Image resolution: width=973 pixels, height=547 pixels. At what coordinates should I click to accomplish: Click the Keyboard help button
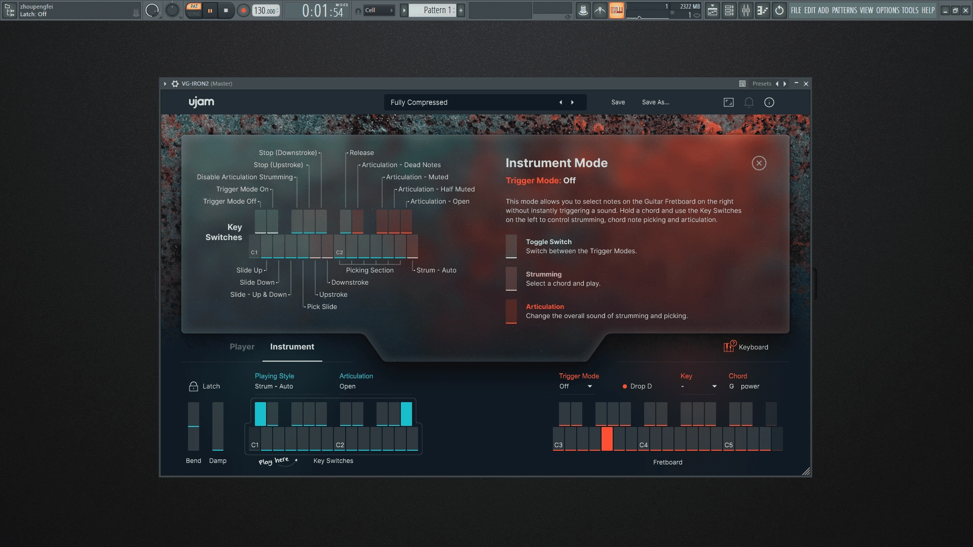[x=746, y=347]
